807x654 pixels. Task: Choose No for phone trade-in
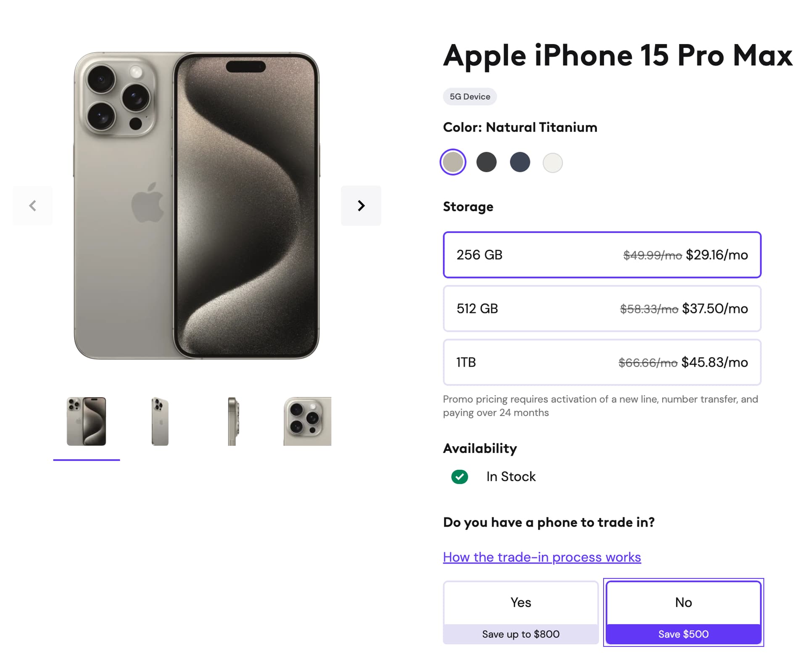(x=683, y=612)
